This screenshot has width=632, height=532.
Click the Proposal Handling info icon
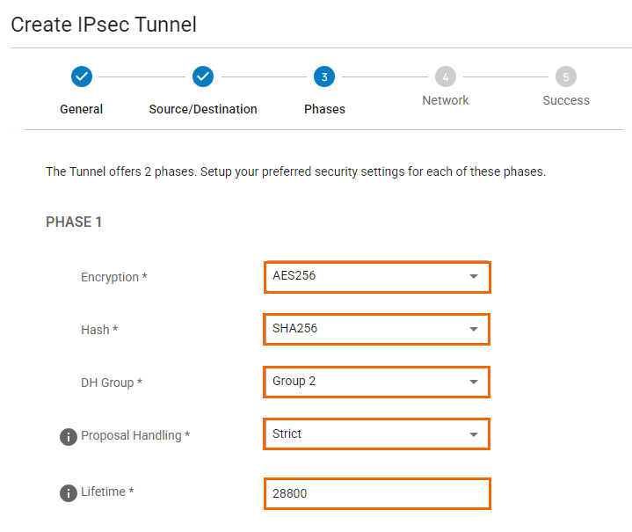point(69,436)
